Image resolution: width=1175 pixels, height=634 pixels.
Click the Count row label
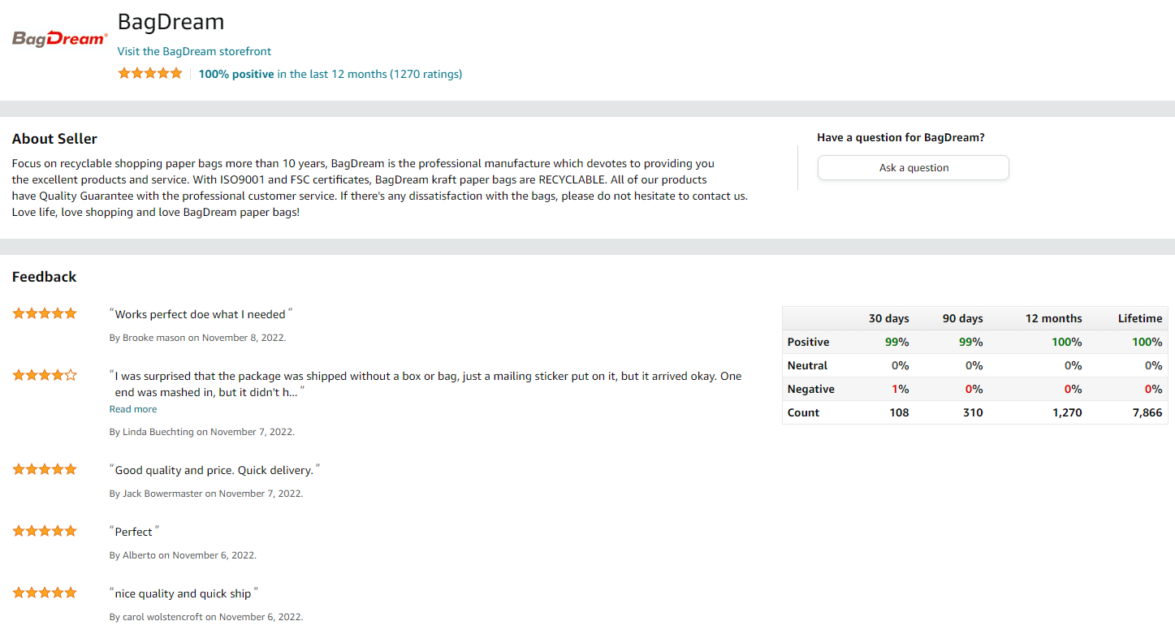pyautogui.click(x=803, y=412)
